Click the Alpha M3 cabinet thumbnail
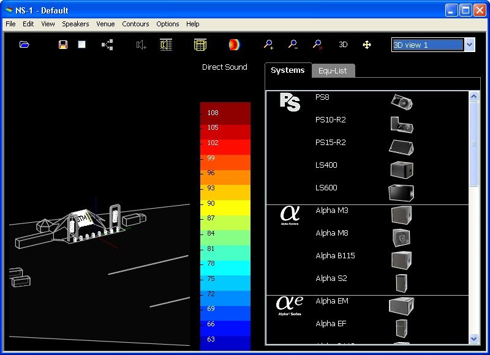 (401, 215)
